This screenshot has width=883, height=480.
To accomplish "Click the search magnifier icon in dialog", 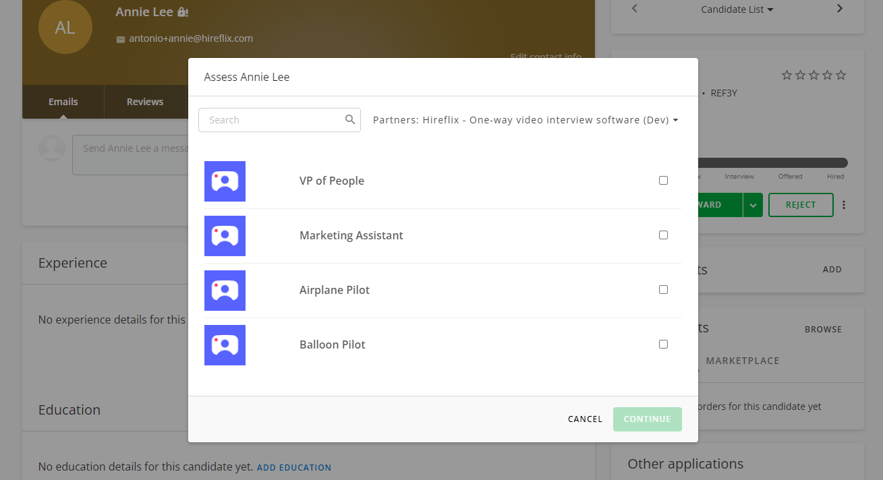I will point(350,119).
